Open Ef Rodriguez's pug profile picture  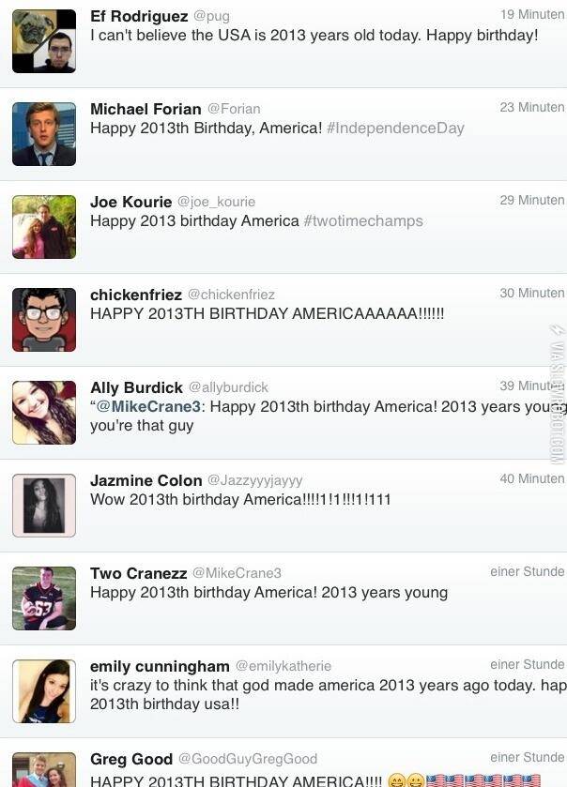44,41
